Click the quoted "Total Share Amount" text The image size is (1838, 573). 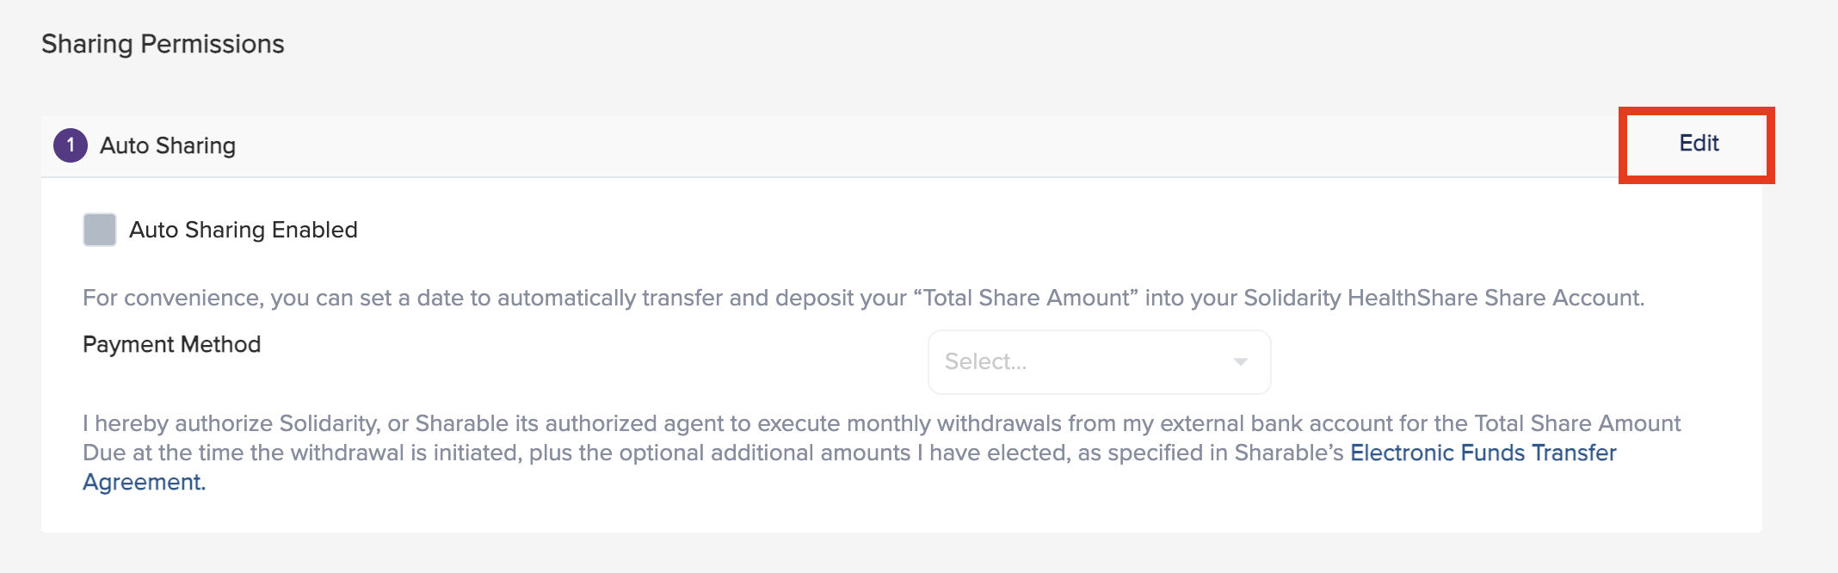click(x=1026, y=298)
